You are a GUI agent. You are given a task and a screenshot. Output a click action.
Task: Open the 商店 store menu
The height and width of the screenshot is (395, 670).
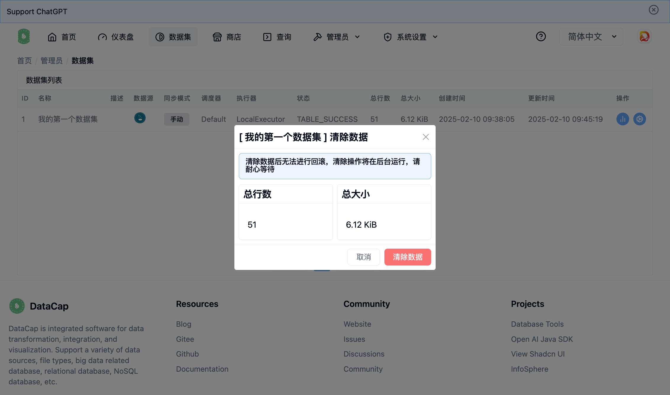pyautogui.click(x=227, y=37)
